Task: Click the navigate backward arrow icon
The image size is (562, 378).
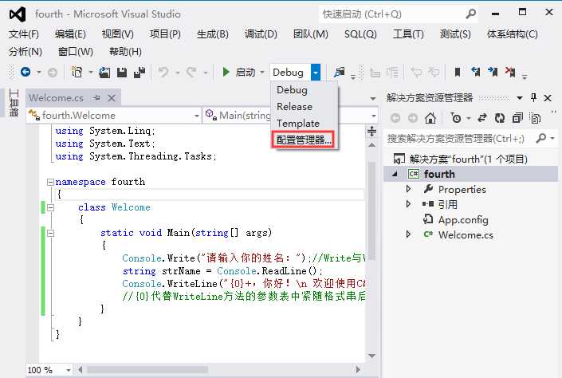Action: coord(26,72)
